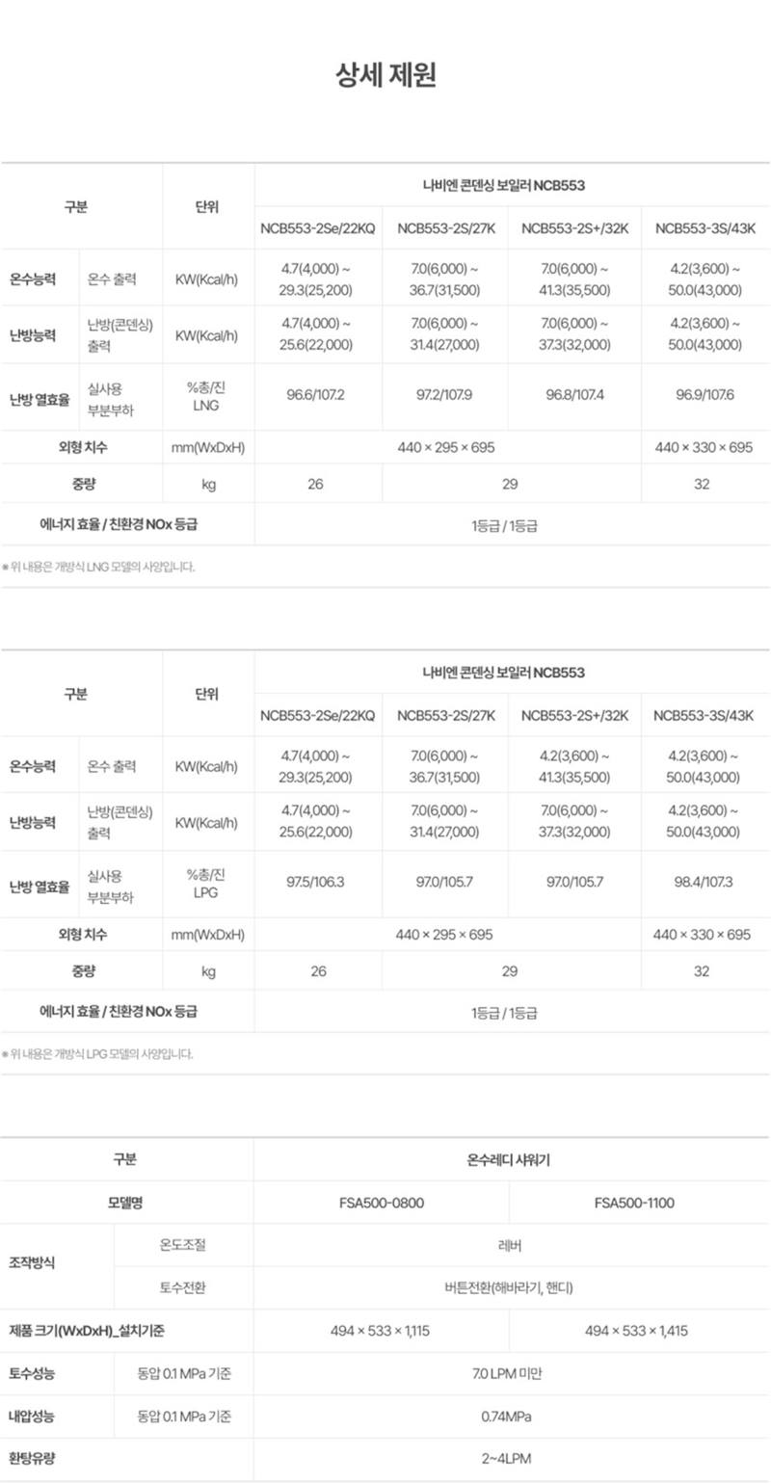Viewport: 771px width, 1484px height.
Task: Click the '토수성능' row label
Action: (x=32, y=1373)
